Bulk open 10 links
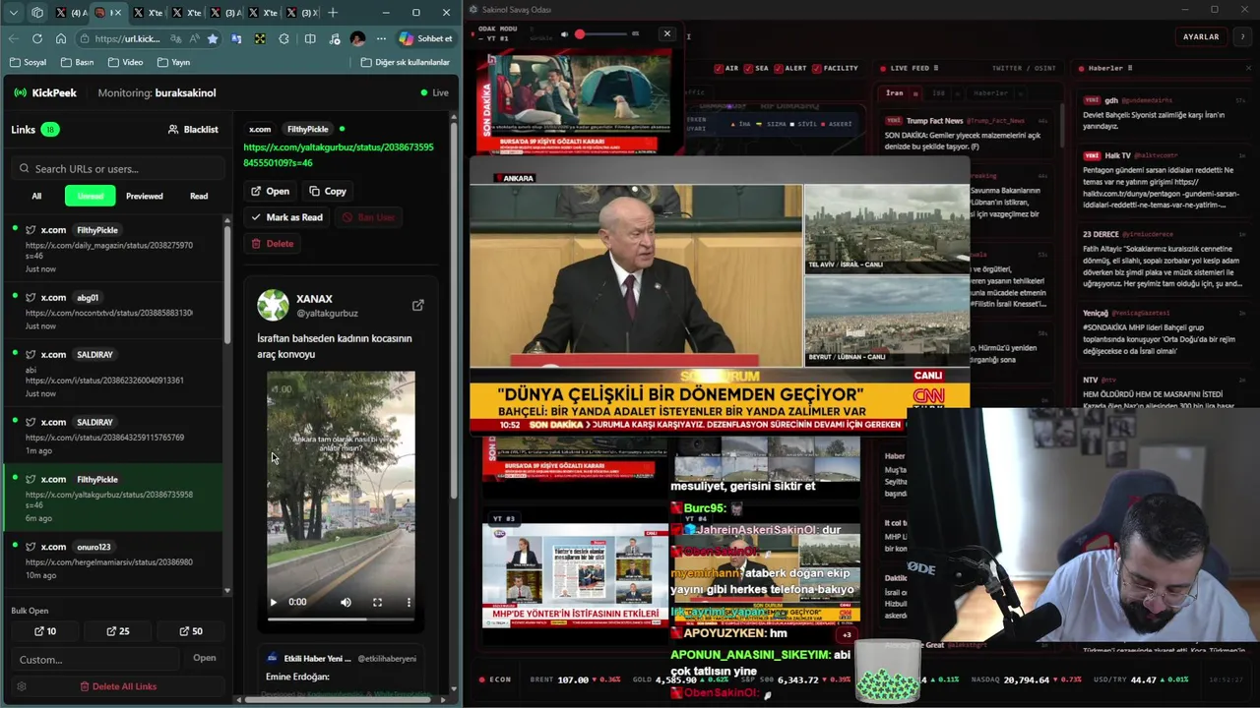 (x=44, y=631)
